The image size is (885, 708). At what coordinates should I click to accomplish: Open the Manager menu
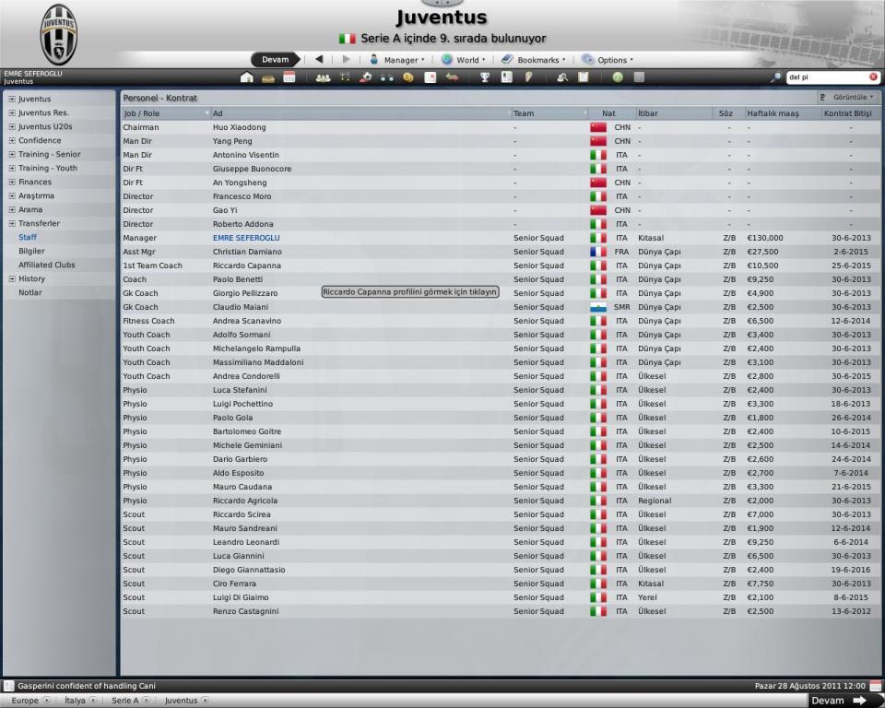point(397,60)
